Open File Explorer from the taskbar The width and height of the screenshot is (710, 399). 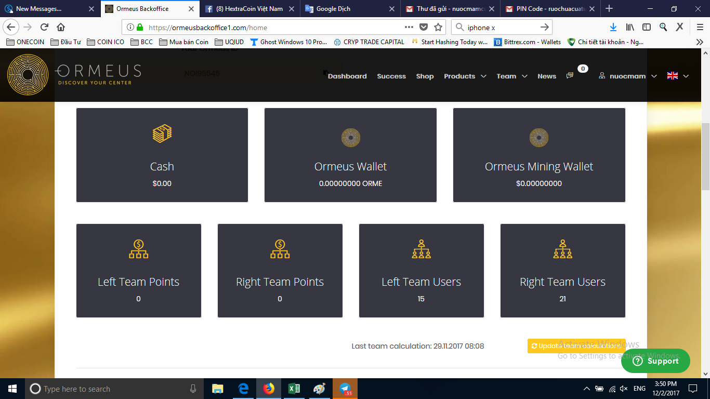tap(217, 389)
